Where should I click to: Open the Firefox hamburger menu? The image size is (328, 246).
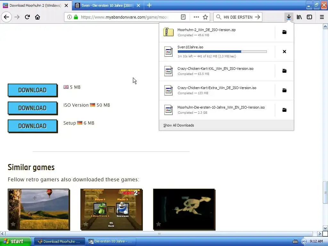click(x=322, y=17)
